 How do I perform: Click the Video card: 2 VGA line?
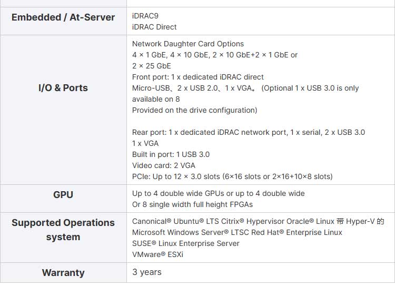[163, 165]
